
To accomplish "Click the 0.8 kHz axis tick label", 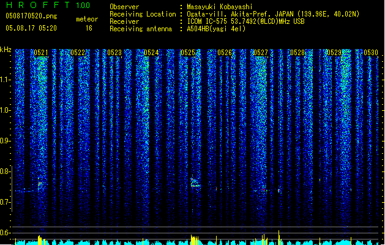I will pyautogui.click(x=5, y=171).
